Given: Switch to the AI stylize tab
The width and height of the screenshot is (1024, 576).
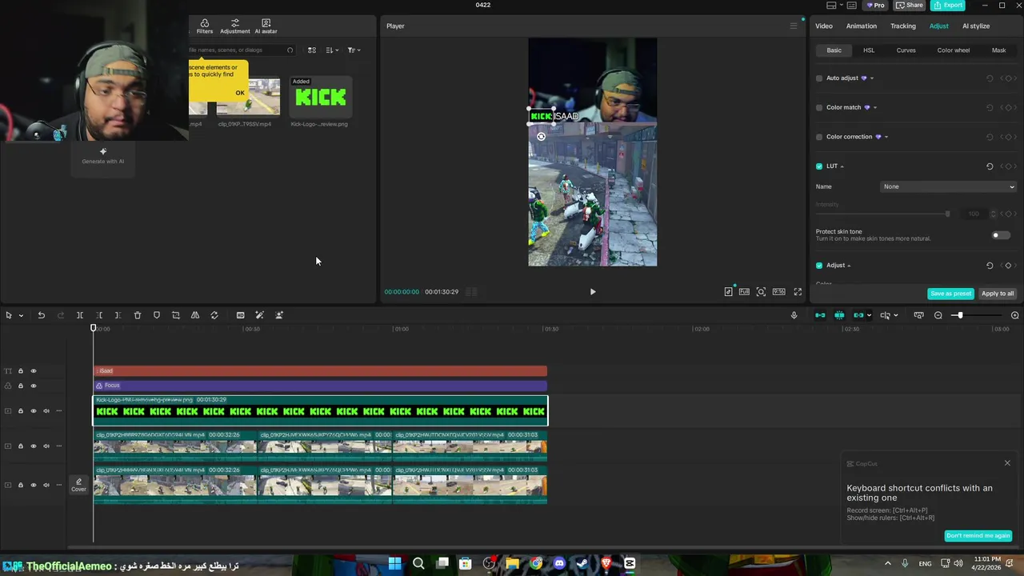Looking at the screenshot, I should [976, 26].
